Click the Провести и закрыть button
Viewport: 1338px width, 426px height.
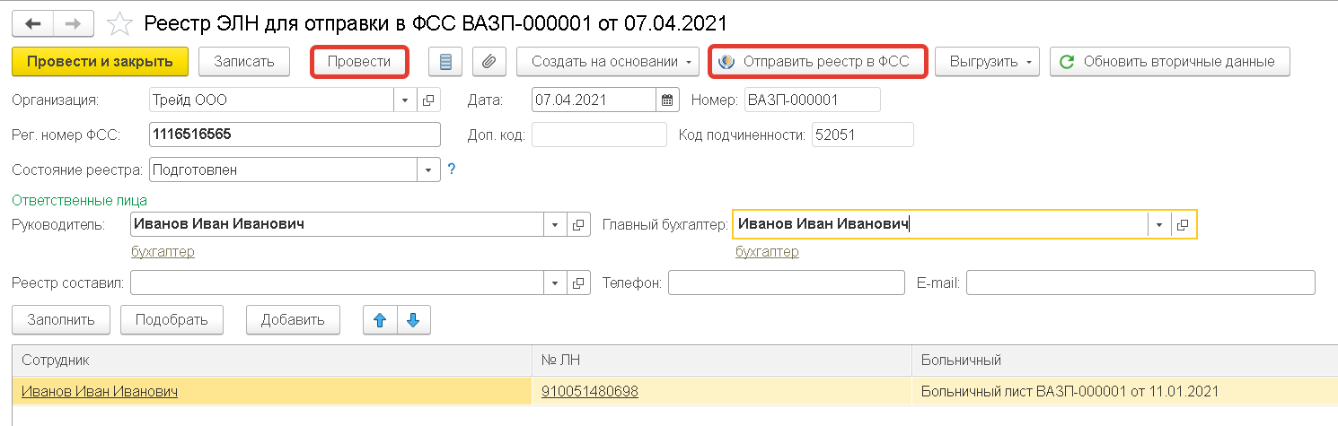click(100, 62)
